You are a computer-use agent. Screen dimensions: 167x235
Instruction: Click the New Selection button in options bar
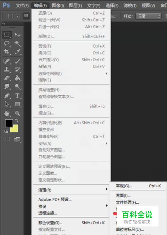(x=26, y=16)
